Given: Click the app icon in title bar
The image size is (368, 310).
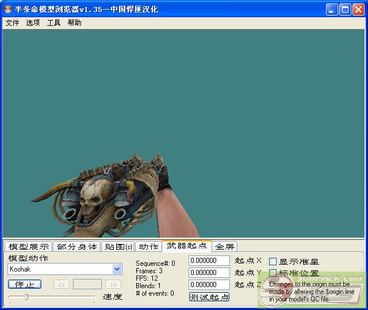Looking at the screenshot, I should click(x=8, y=9).
